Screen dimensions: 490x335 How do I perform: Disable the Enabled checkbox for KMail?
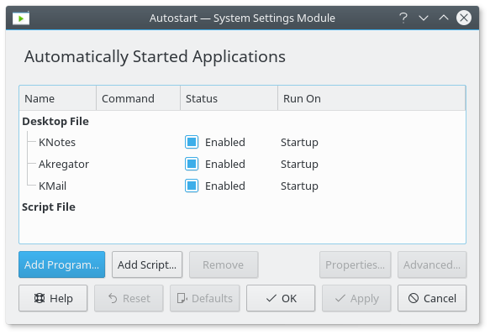coord(192,186)
